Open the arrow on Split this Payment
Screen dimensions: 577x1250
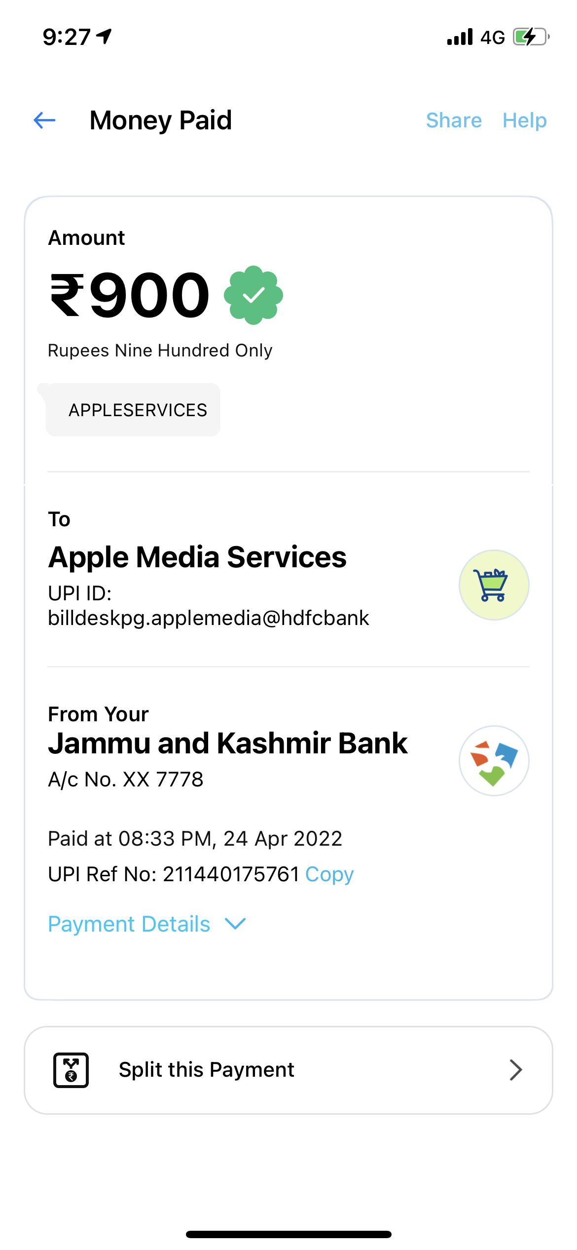(x=516, y=1070)
